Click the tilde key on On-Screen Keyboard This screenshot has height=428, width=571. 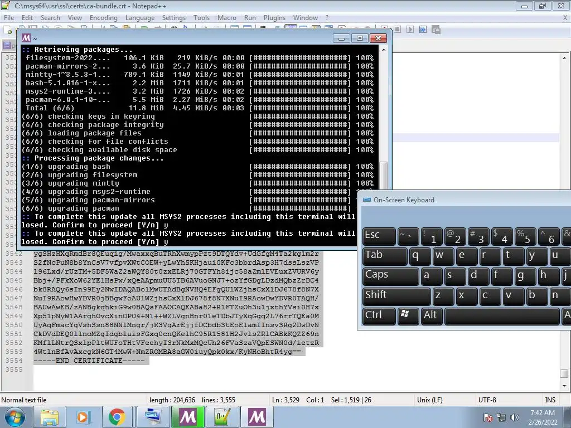pyautogui.click(x=408, y=236)
